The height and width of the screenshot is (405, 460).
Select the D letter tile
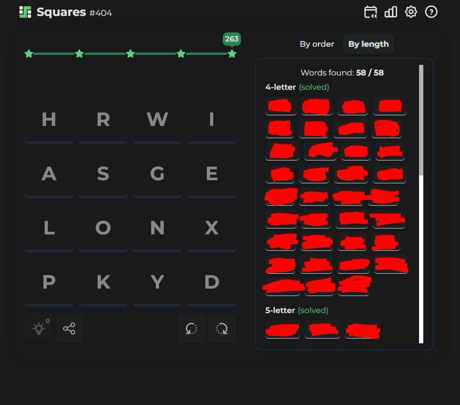pyautogui.click(x=212, y=282)
